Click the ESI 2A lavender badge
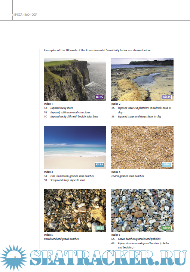Viewport: 190px width, 272px height. coord(167,97)
